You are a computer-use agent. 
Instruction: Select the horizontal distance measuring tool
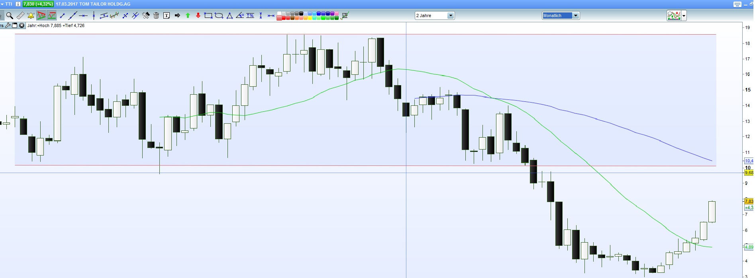(x=271, y=16)
